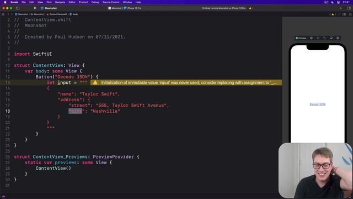Open the Navigate menu
The image size is (353, 199).
tap(60, 2)
